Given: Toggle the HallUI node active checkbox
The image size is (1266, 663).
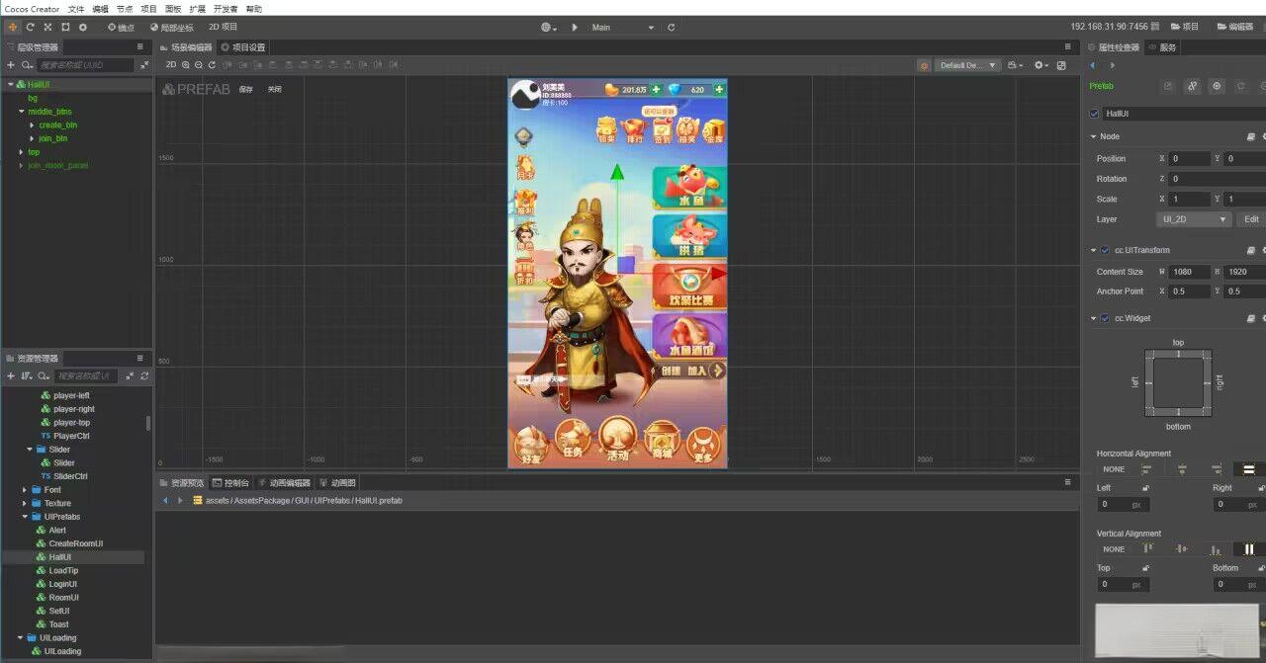Looking at the screenshot, I should pos(1094,114).
